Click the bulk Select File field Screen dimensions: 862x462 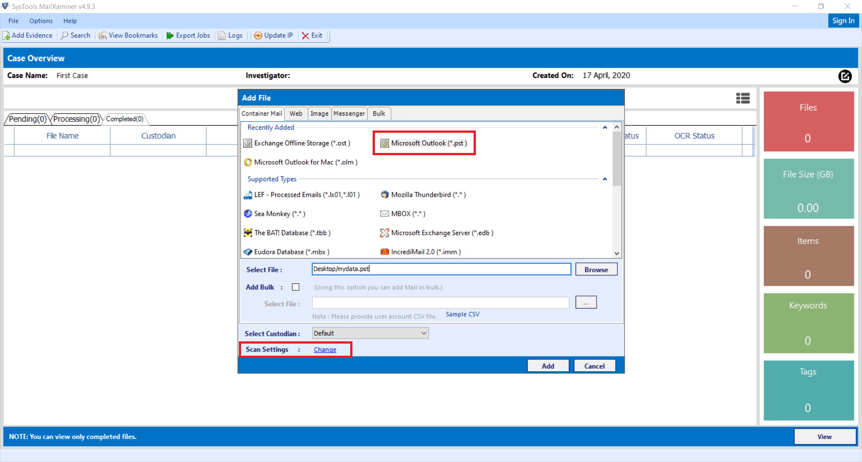(441, 303)
